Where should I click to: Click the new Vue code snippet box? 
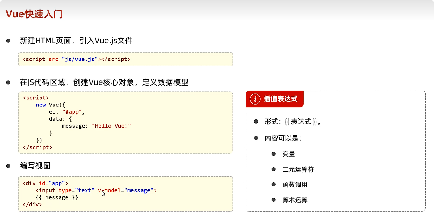pyautogui.click(x=125, y=122)
